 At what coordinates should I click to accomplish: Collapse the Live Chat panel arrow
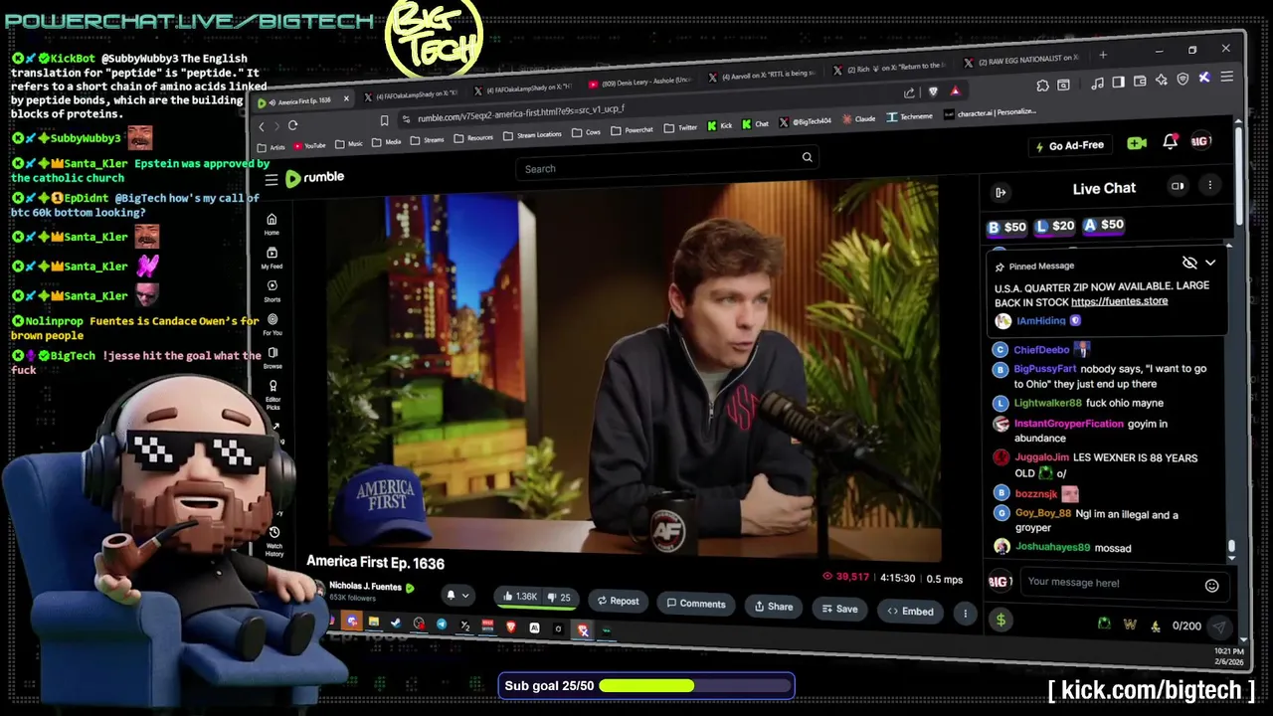point(1000,192)
